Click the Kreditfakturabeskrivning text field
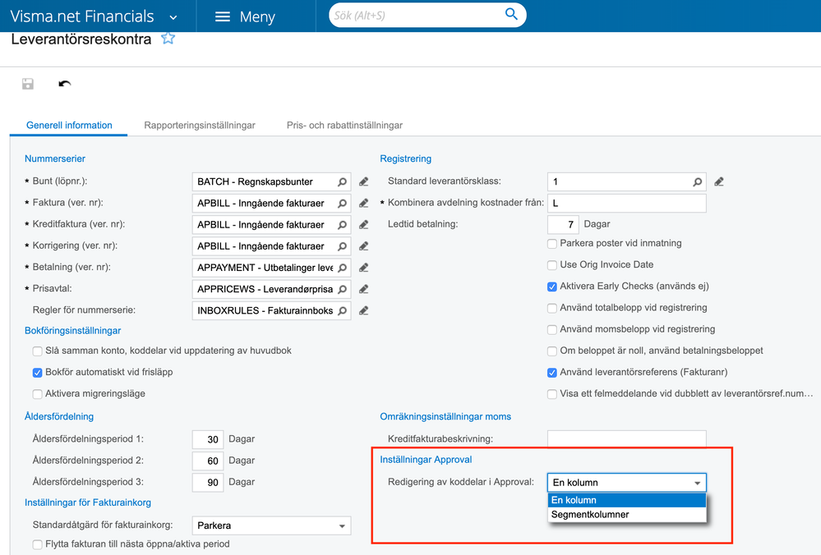 [626, 439]
